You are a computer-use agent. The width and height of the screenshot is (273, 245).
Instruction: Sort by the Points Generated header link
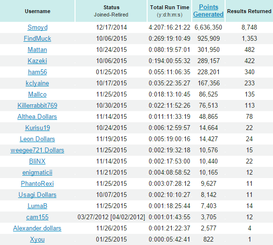(209, 11)
